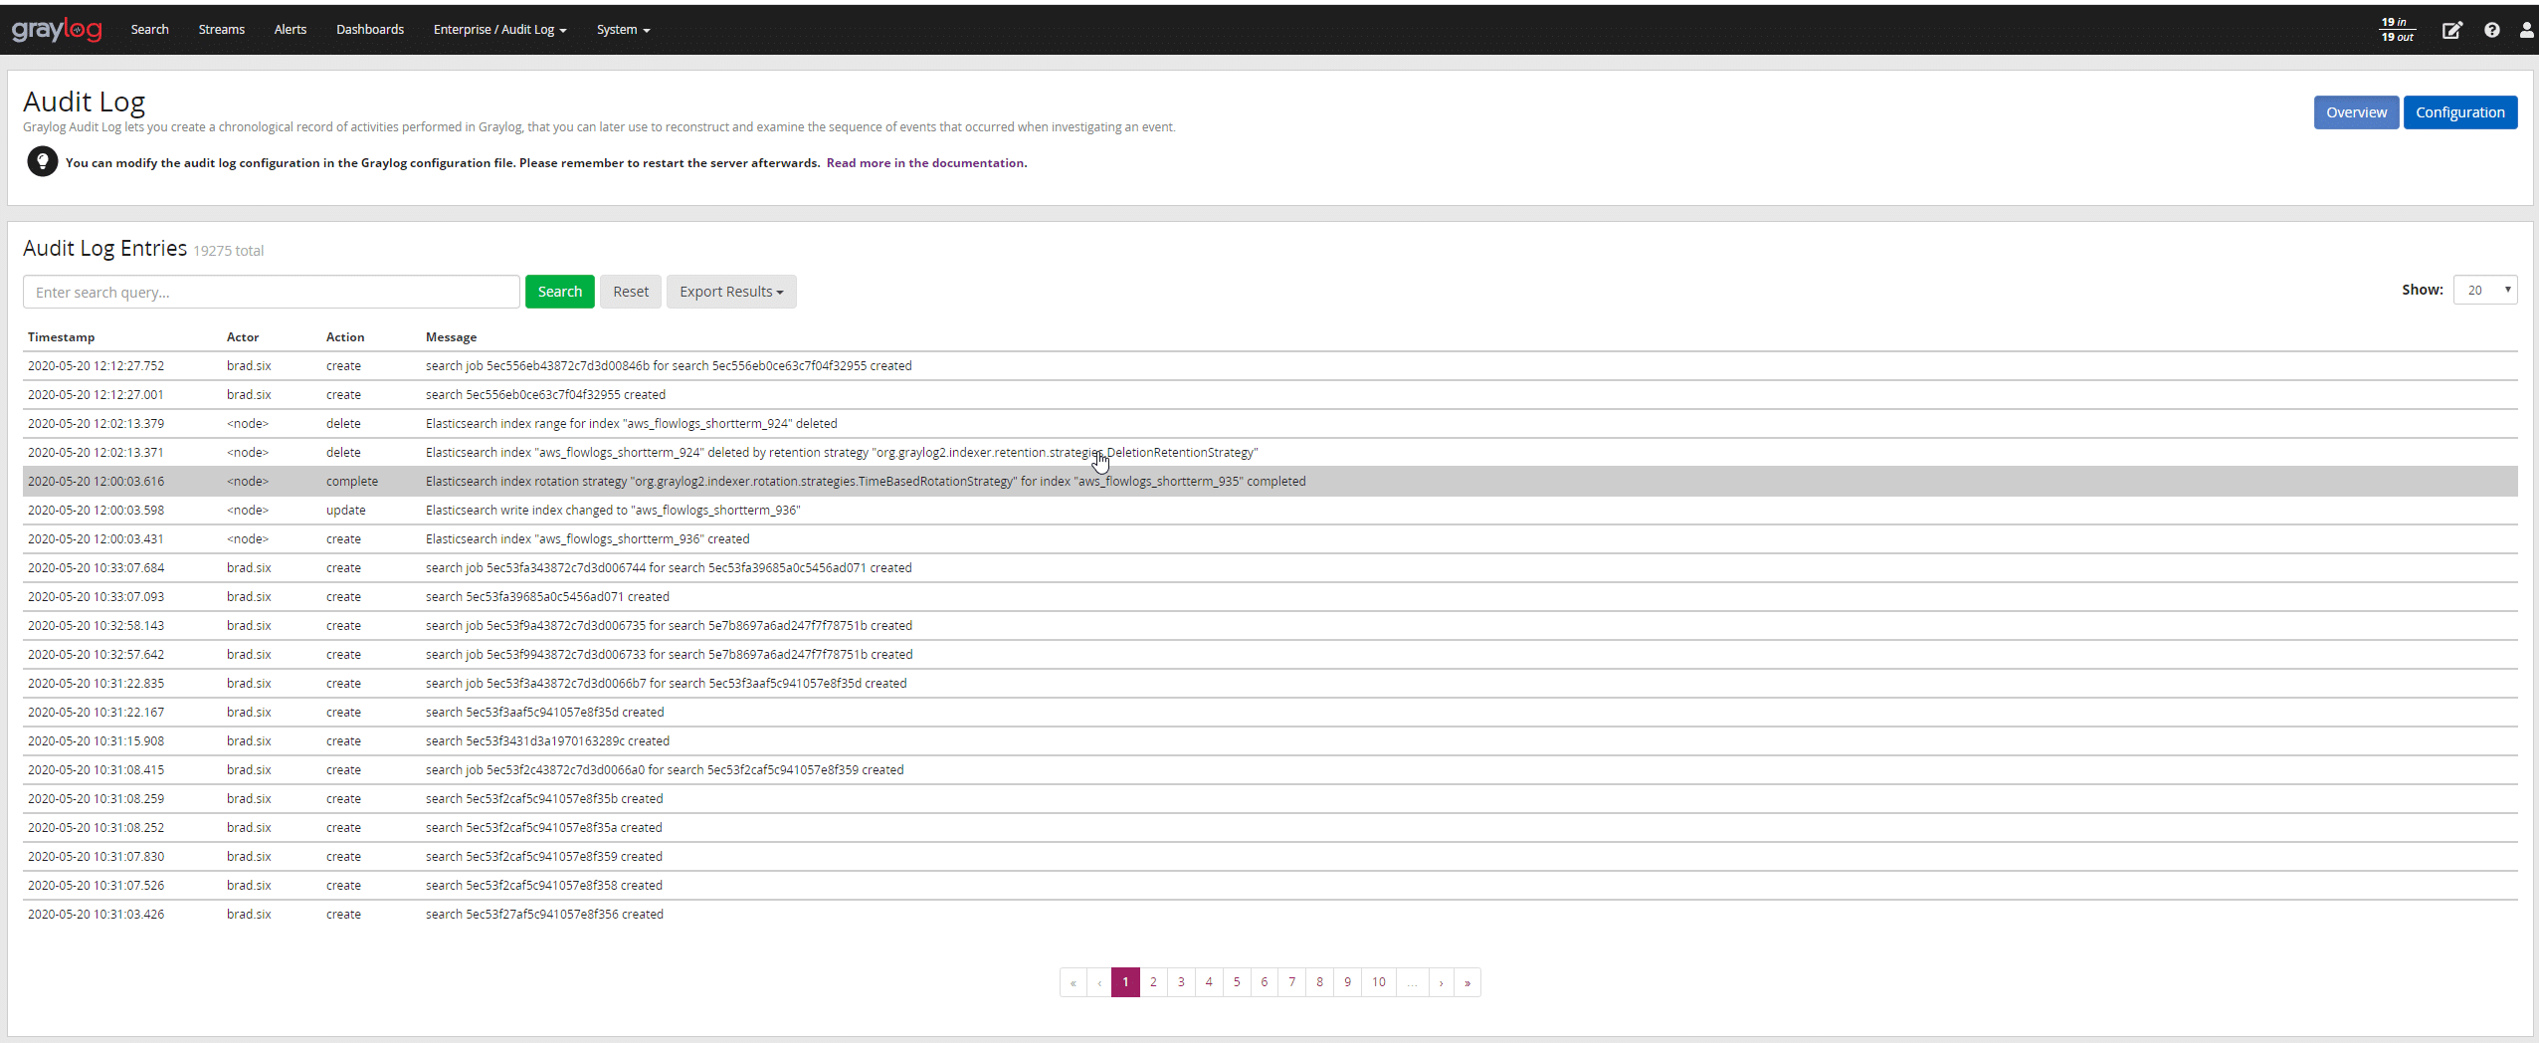Click the Reset button
The image size is (2539, 1043).
(x=630, y=292)
